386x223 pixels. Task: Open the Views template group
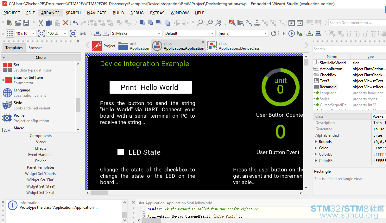[41, 142]
